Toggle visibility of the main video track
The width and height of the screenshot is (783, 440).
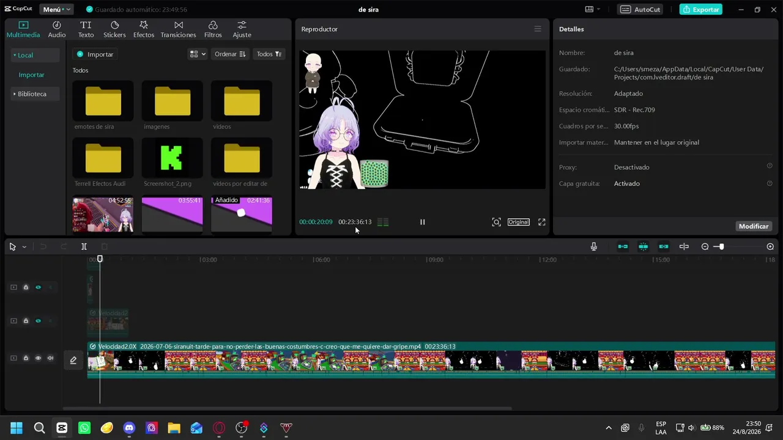click(38, 358)
